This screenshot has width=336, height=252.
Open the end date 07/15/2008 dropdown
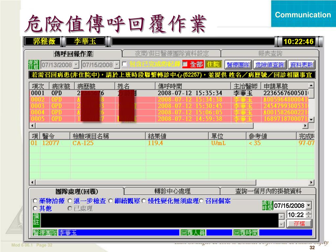(117, 65)
